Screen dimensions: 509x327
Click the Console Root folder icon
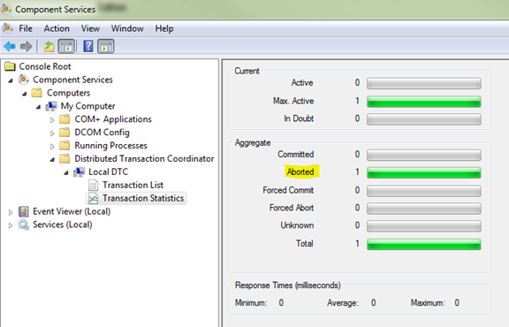click(x=10, y=66)
